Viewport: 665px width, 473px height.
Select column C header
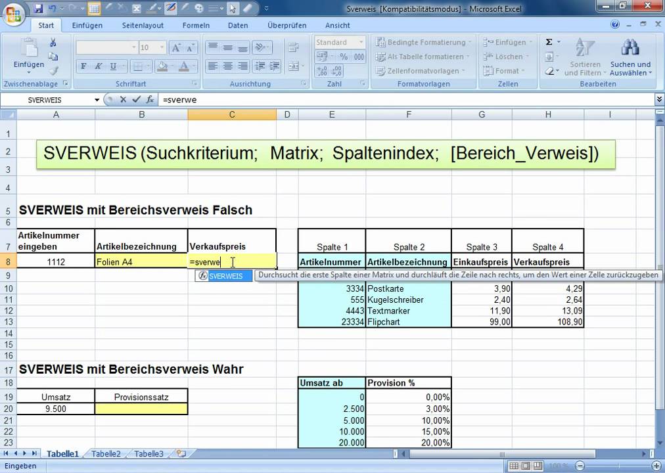click(232, 114)
